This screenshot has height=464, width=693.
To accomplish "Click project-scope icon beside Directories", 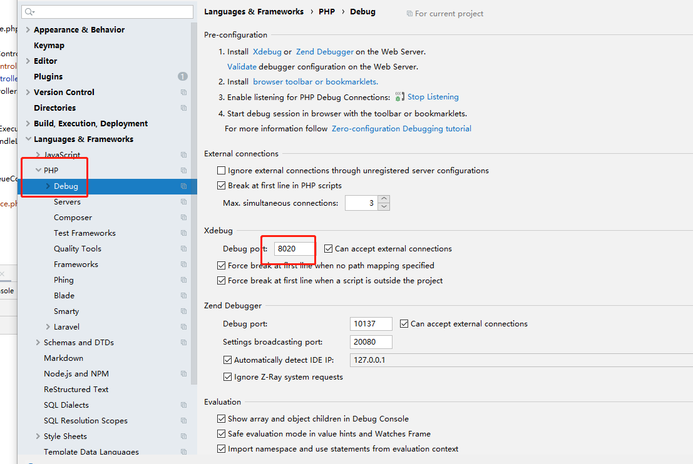I will pos(183,108).
